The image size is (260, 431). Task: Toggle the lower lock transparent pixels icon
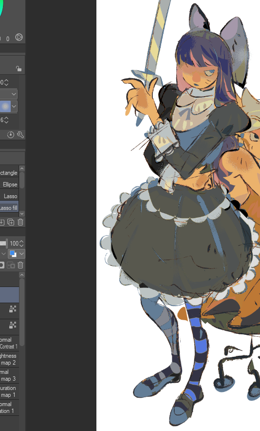click(13, 325)
